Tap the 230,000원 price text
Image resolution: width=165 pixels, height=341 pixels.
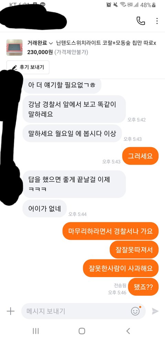[x=40, y=53]
